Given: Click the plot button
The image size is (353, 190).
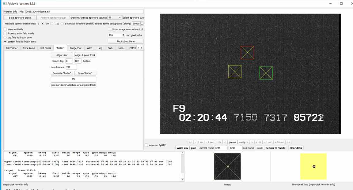Looking at the screenshot, I should point(193,148).
